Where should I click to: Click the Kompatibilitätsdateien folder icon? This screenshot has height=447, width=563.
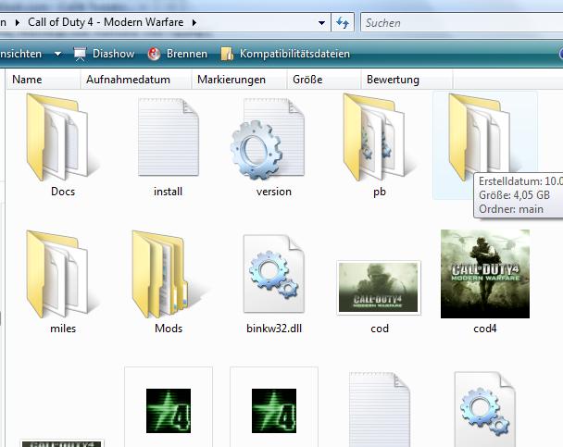click(227, 54)
